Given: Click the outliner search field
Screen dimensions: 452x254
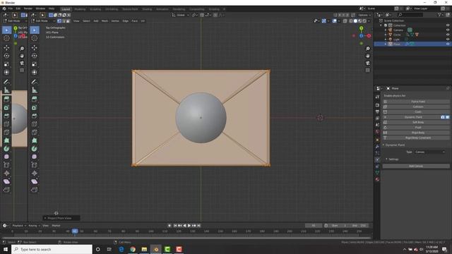Looking at the screenshot, I should pyautogui.click(x=410, y=15).
